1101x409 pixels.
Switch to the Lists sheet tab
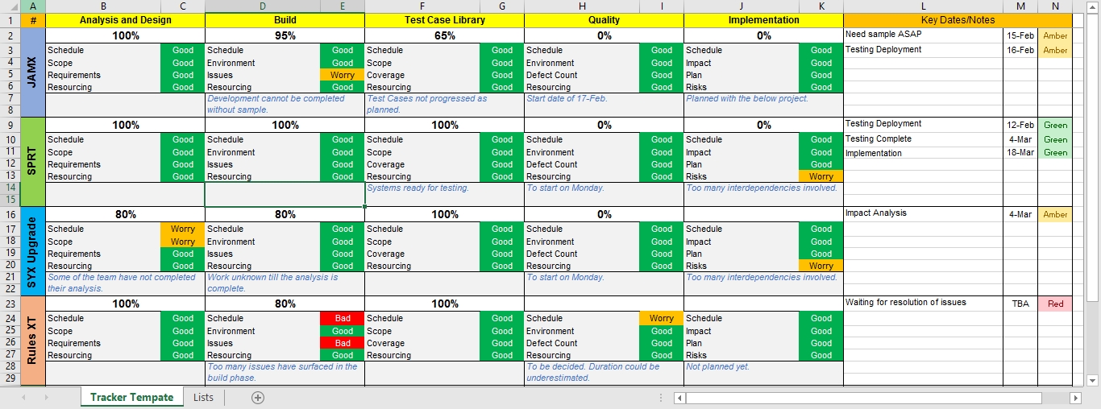click(x=203, y=398)
